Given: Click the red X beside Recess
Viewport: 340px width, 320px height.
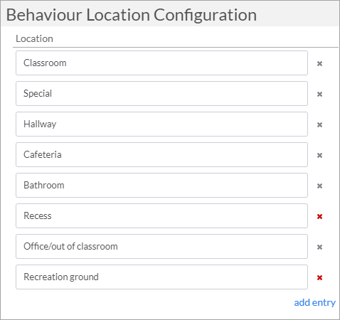Looking at the screenshot, I should click(319, 216).
